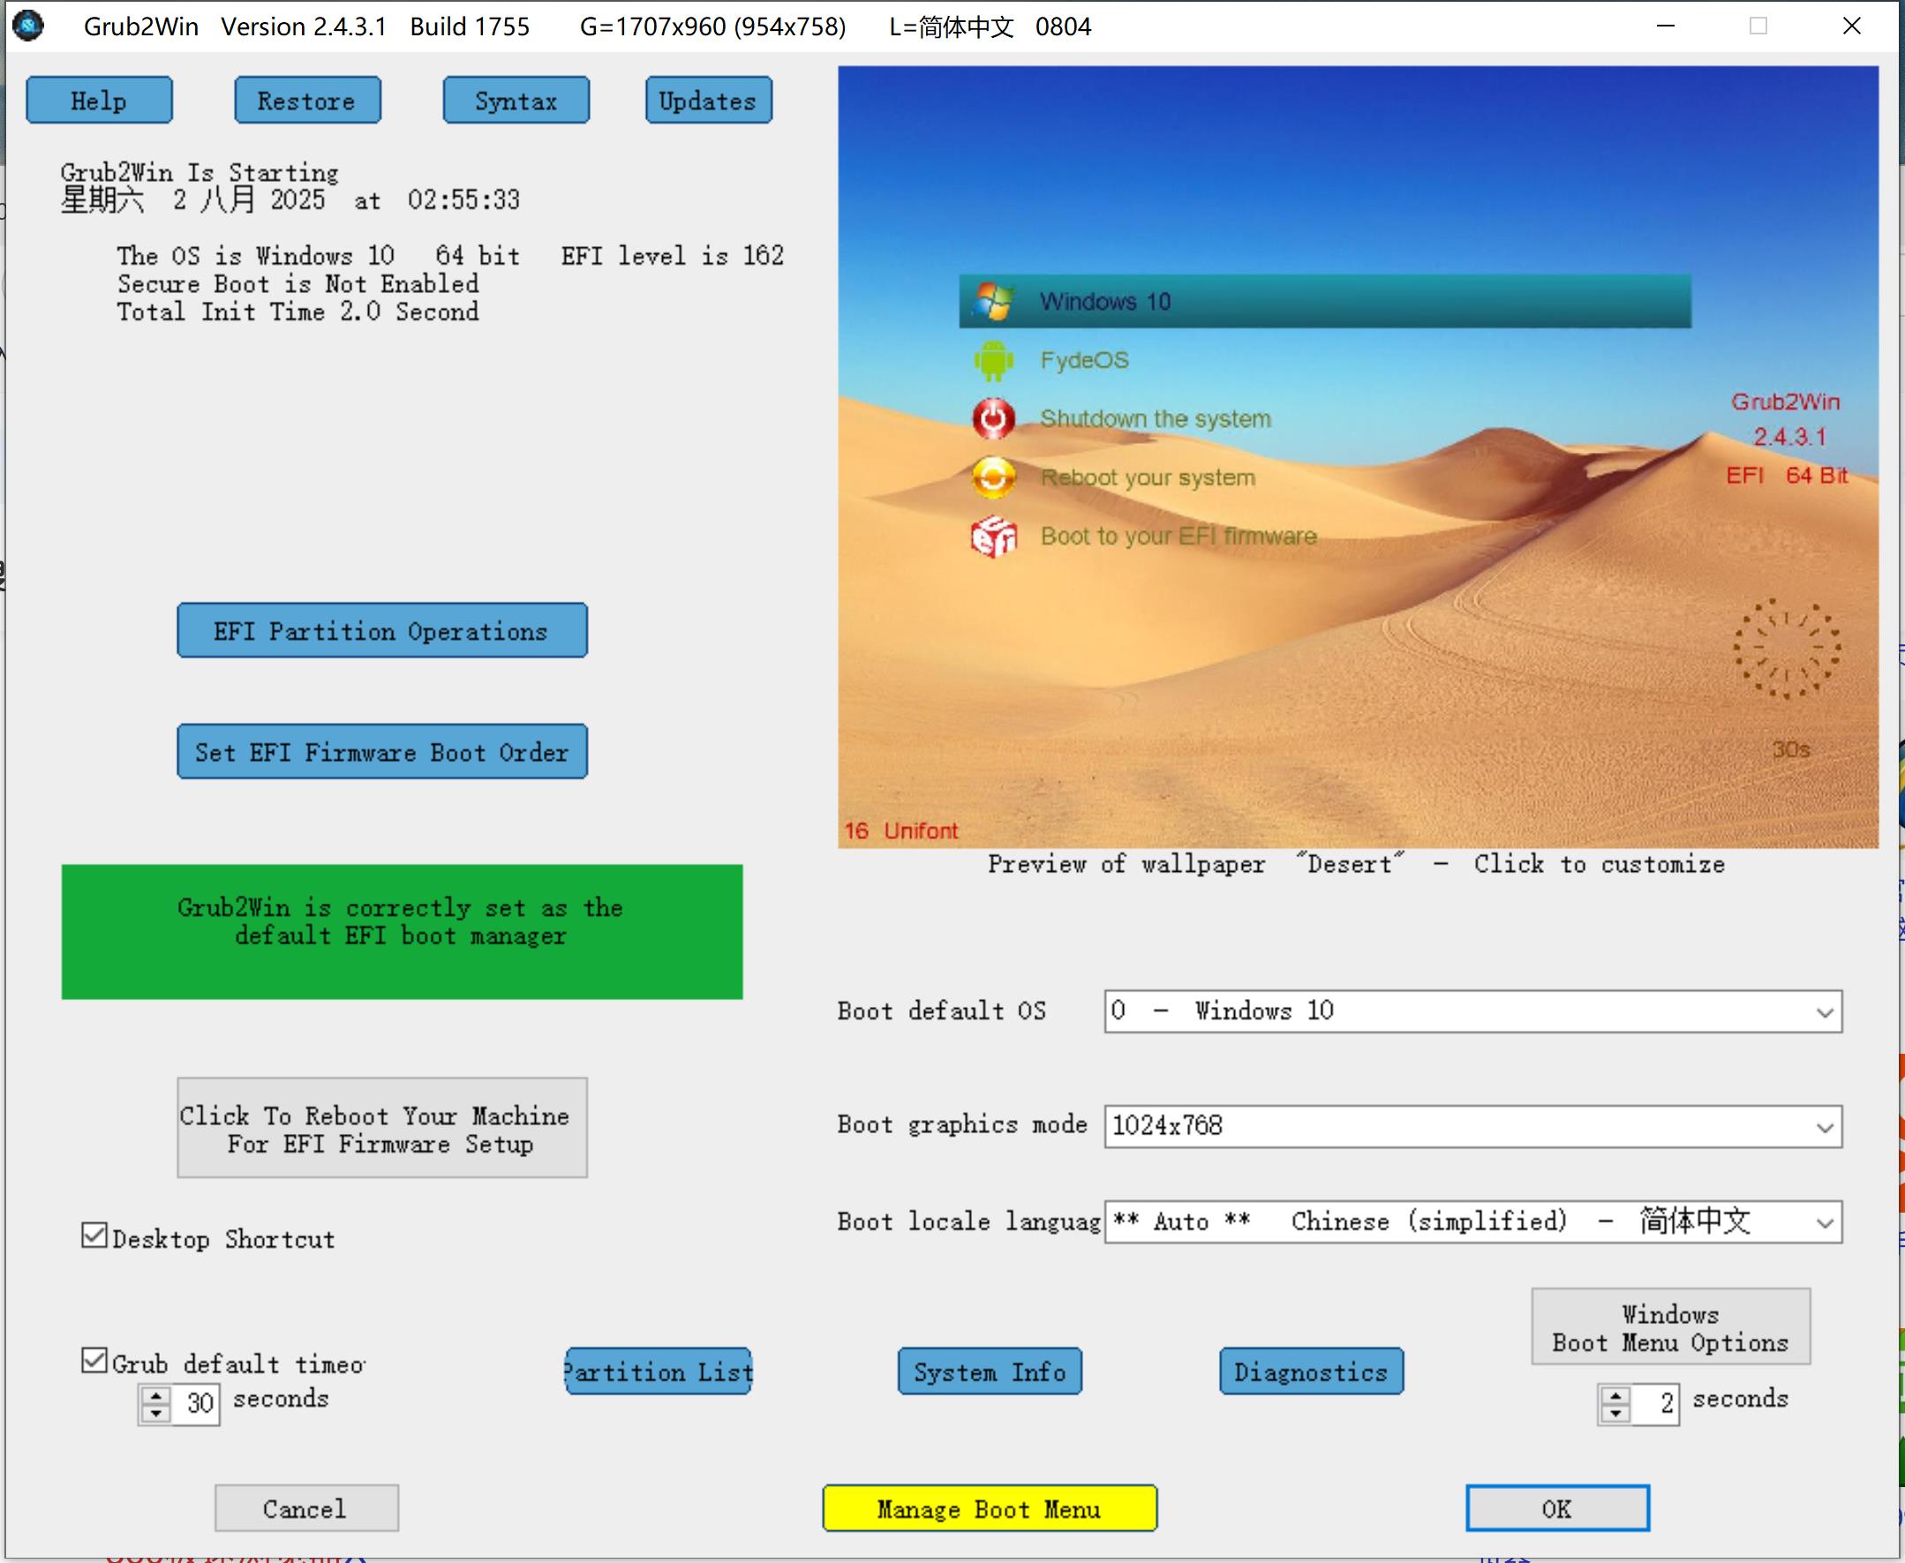Click the Cancel button
The height and width of the screenshot is (1563, 1905).
coord(307,1508)
